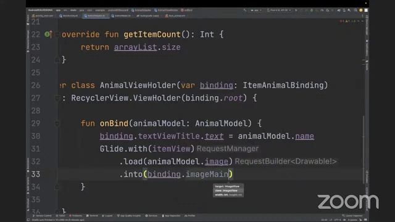
Task: Open the target device selector dropdown
Action: click(x=279, y=10)
